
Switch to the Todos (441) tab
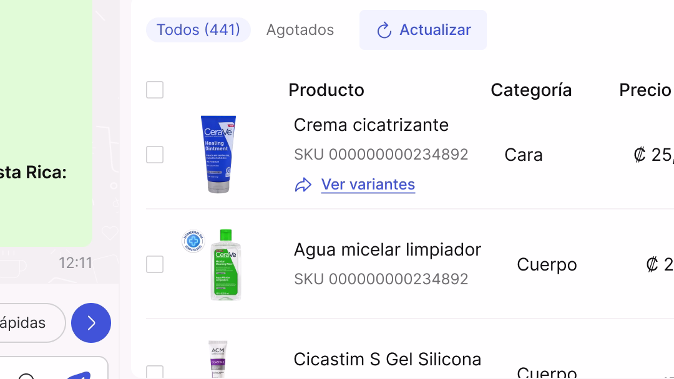click(x=198, y=30)
